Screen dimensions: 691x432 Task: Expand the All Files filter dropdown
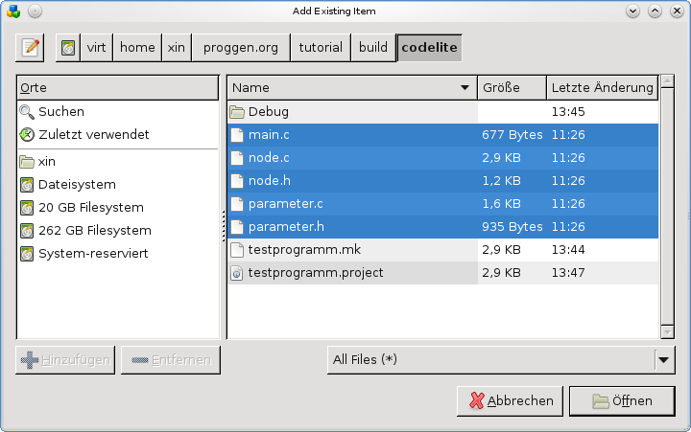point(664,360)
